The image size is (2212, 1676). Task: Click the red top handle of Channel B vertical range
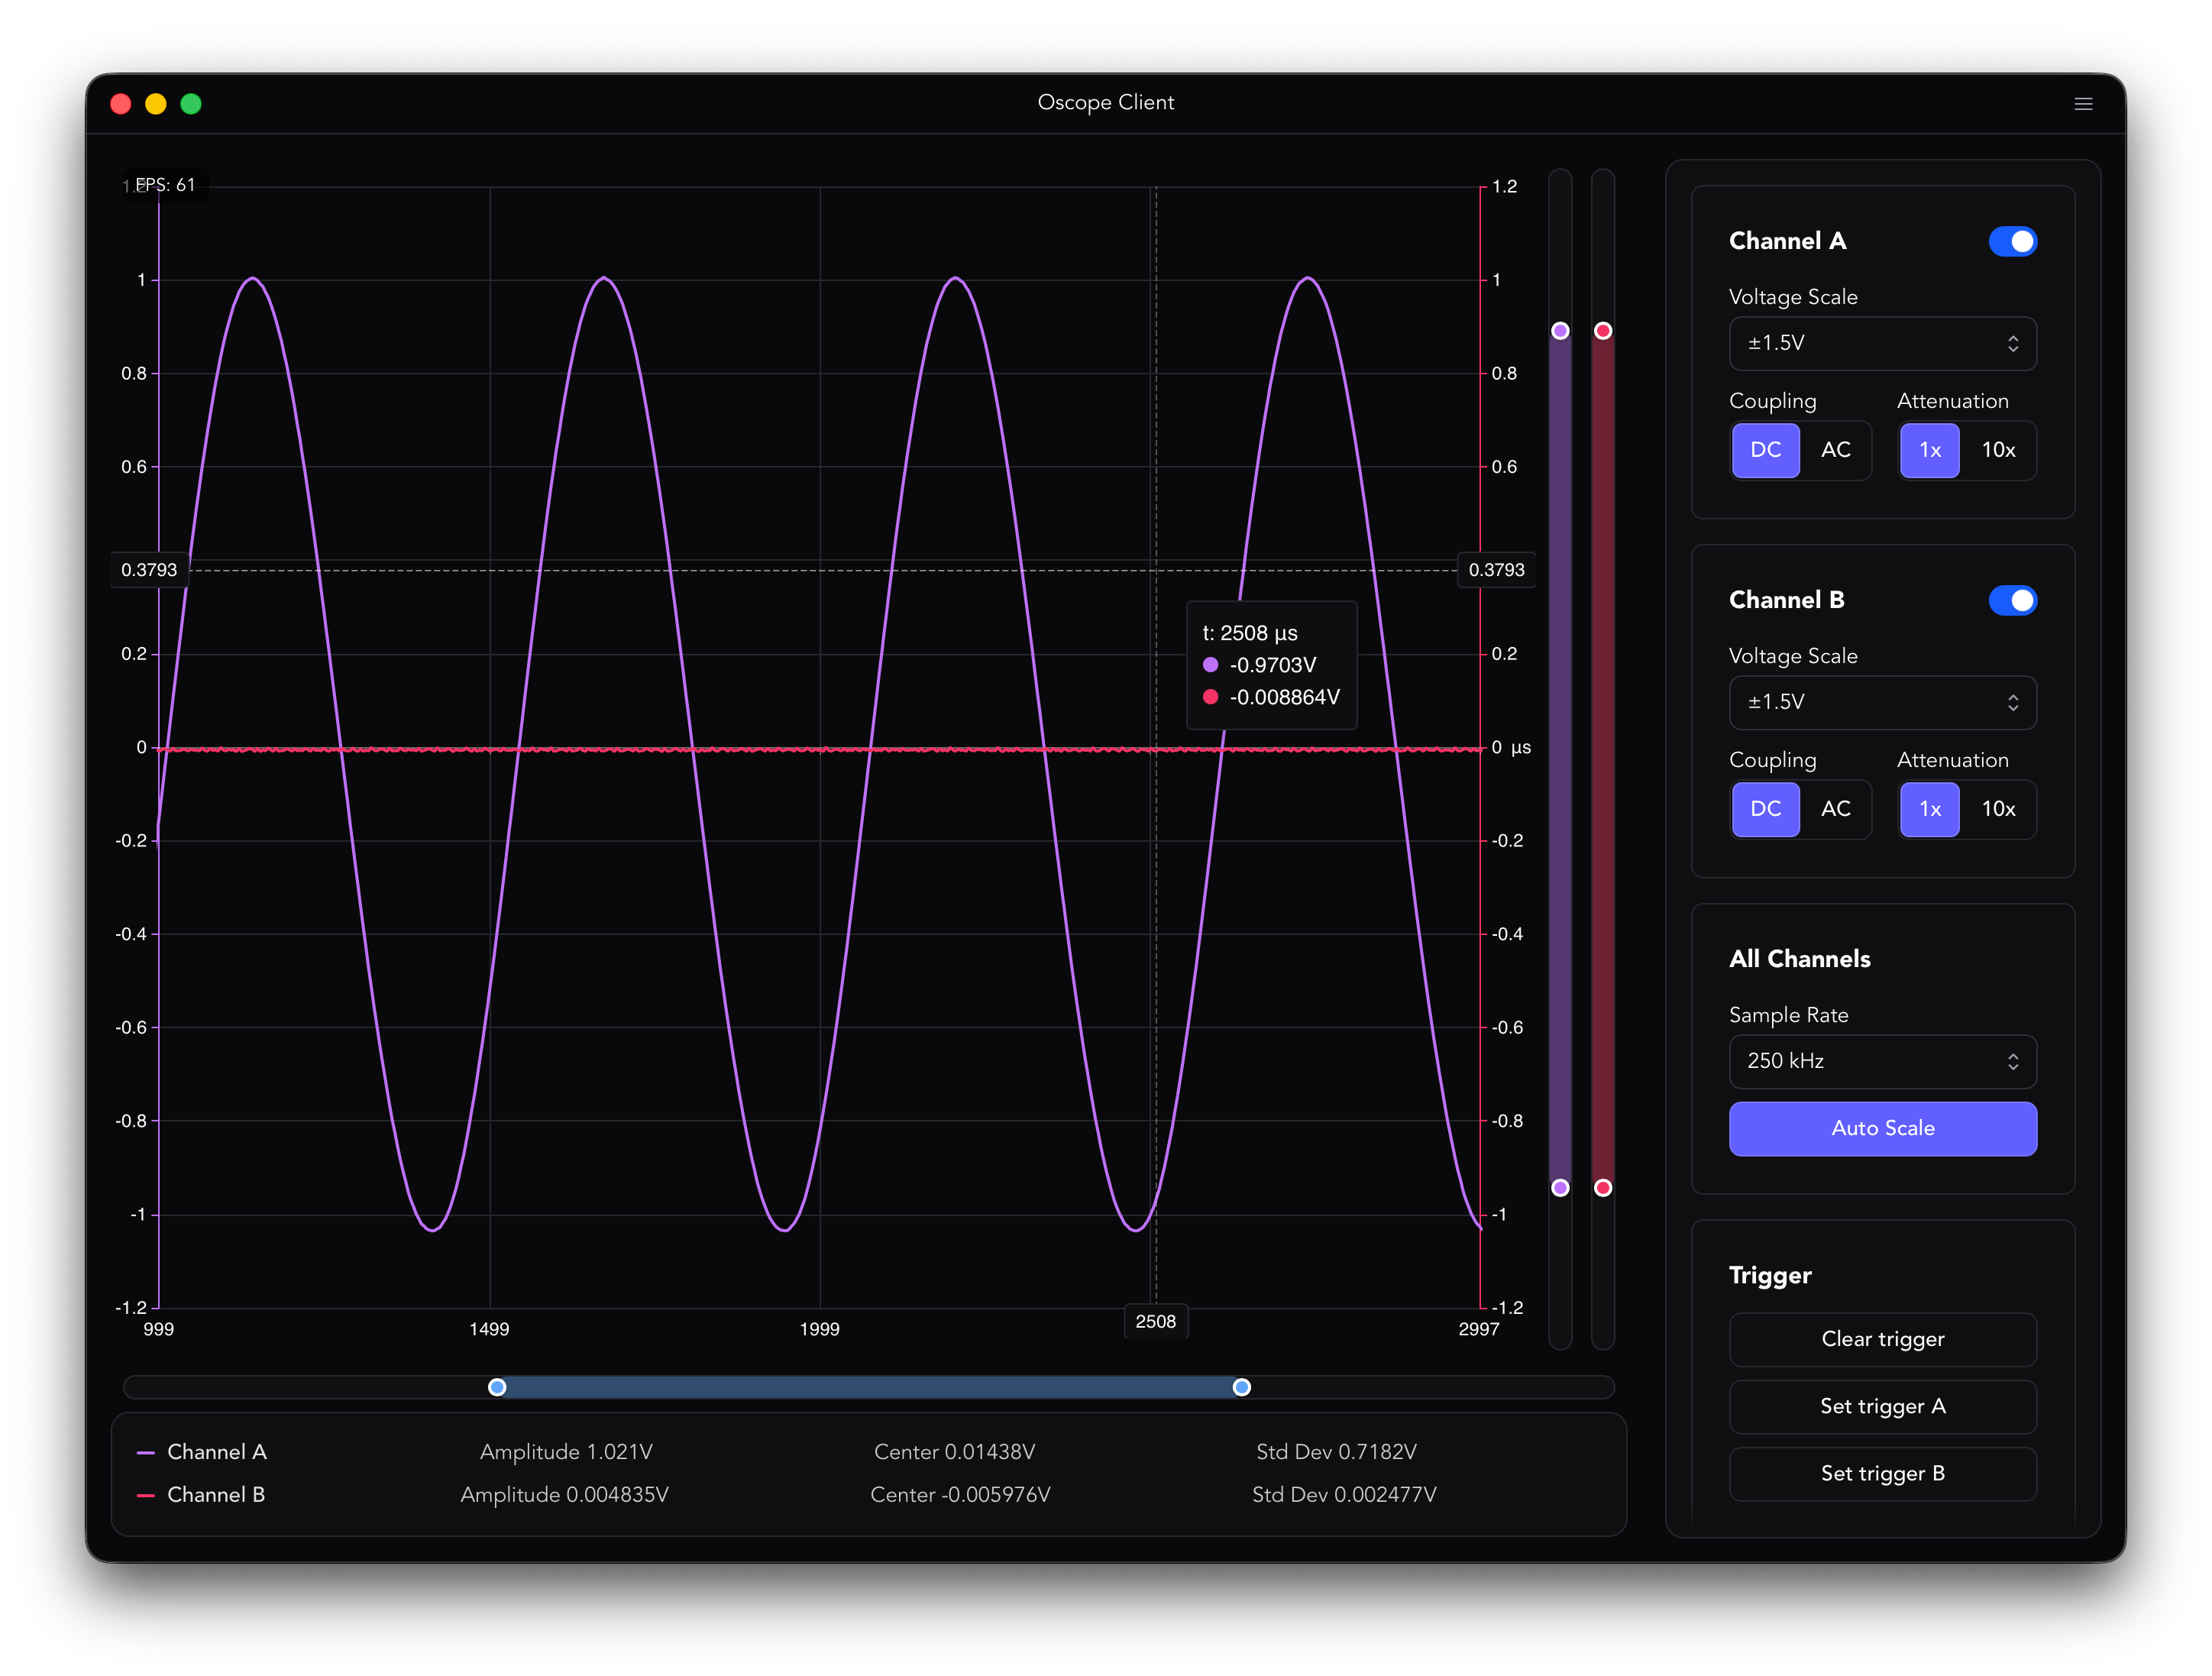[1603, 331]
